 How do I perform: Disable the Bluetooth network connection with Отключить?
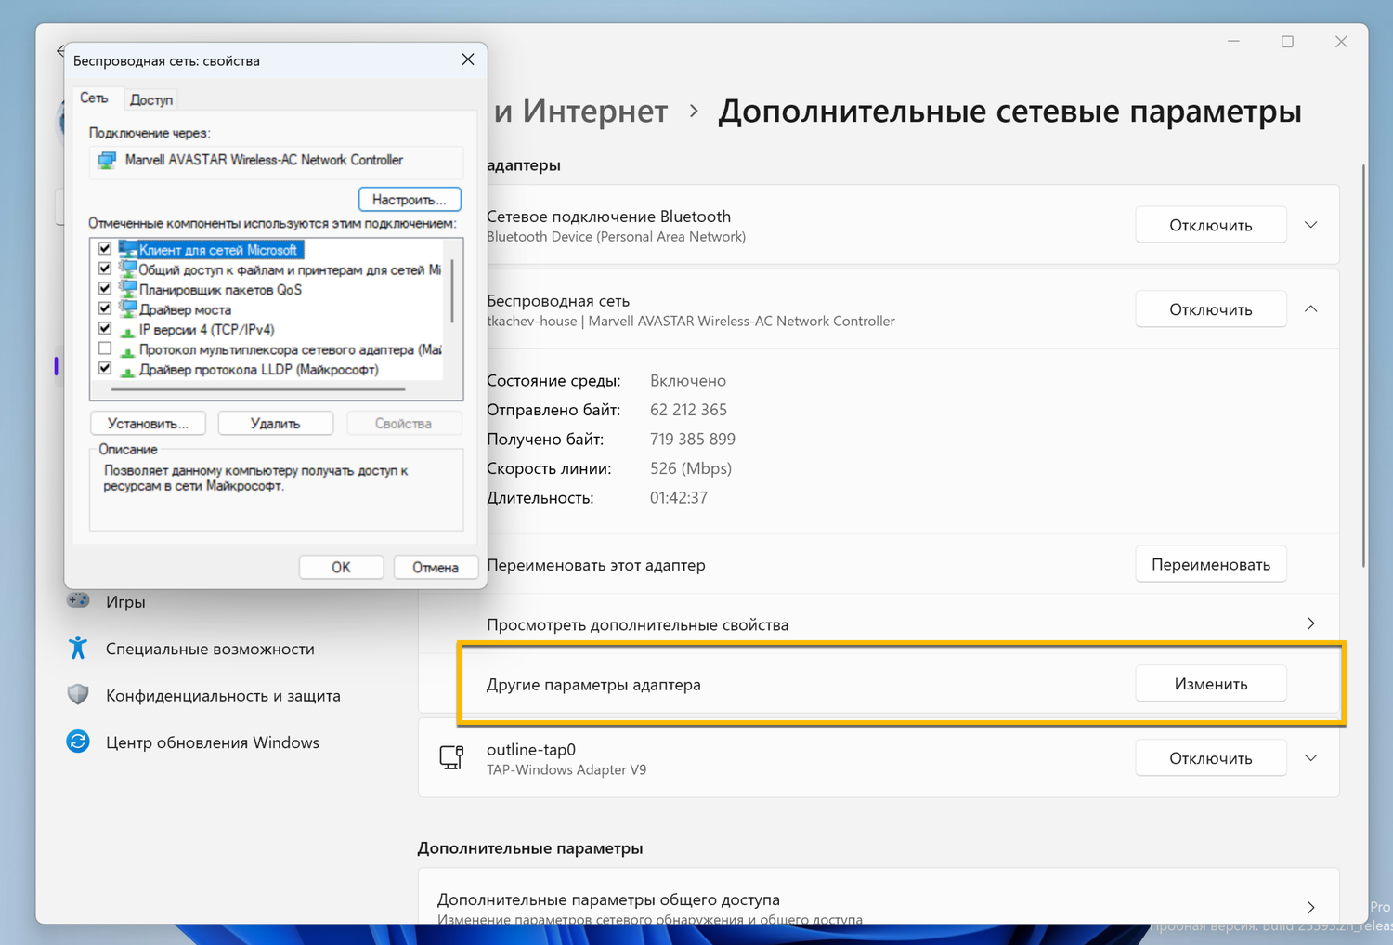click(x=1211, y=225)
